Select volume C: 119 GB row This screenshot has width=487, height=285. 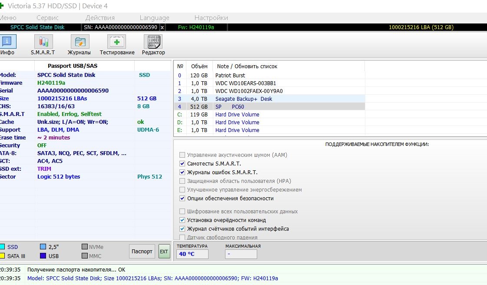269,115
